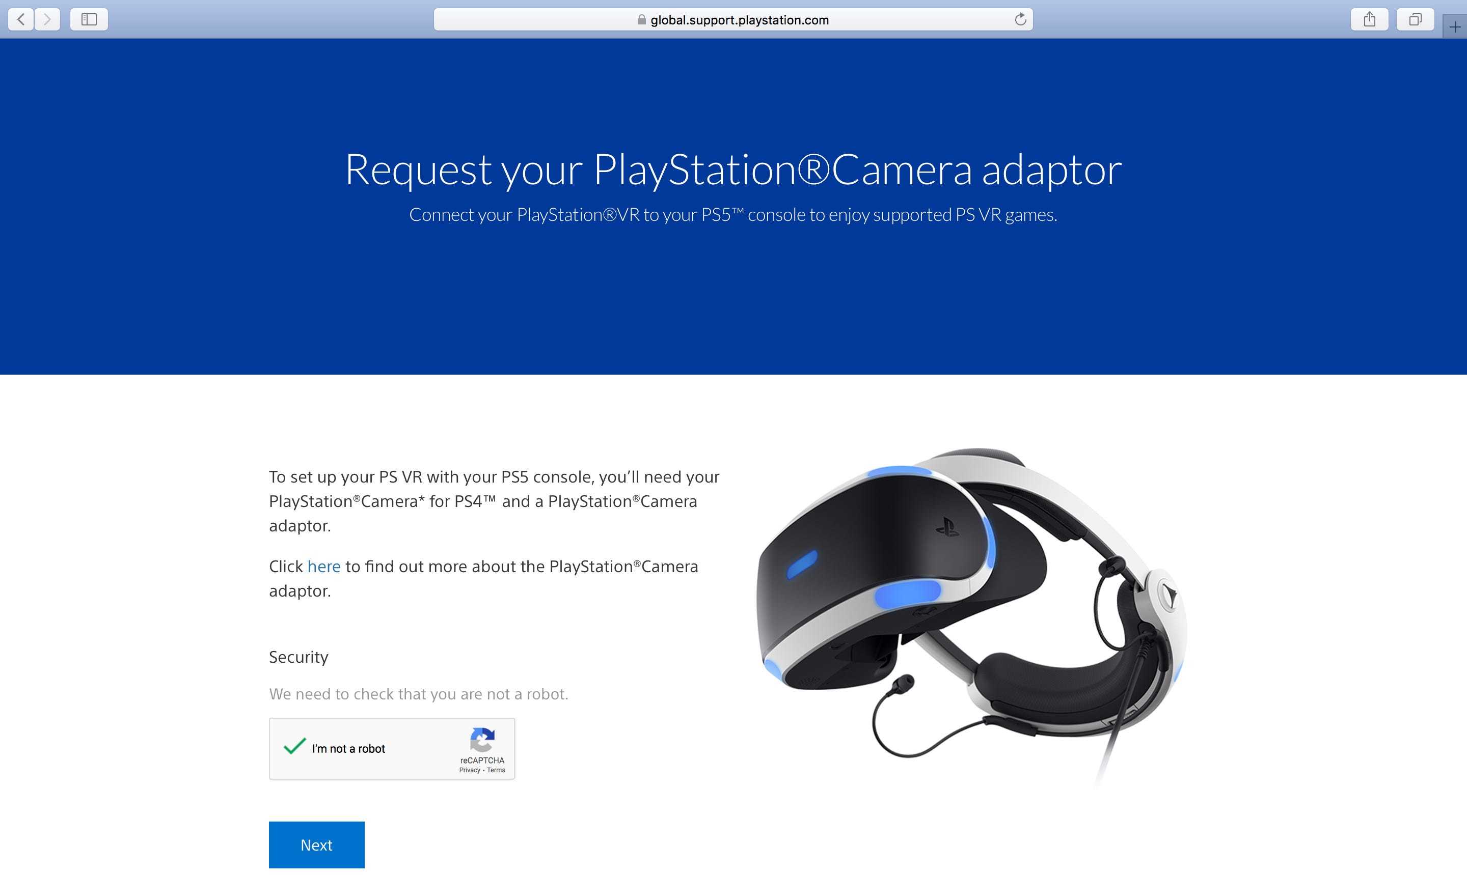The image size is (1467, 875).
Task: Enable the security verification toggle
Action: [294, 747]
